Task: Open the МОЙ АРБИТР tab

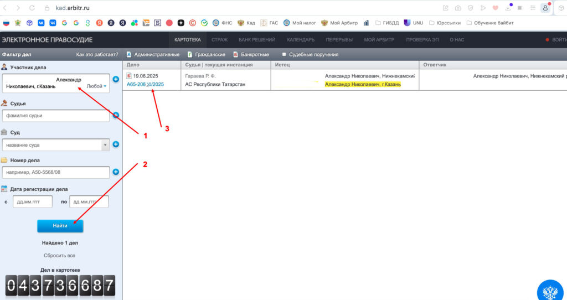Action: pos(379,40)
